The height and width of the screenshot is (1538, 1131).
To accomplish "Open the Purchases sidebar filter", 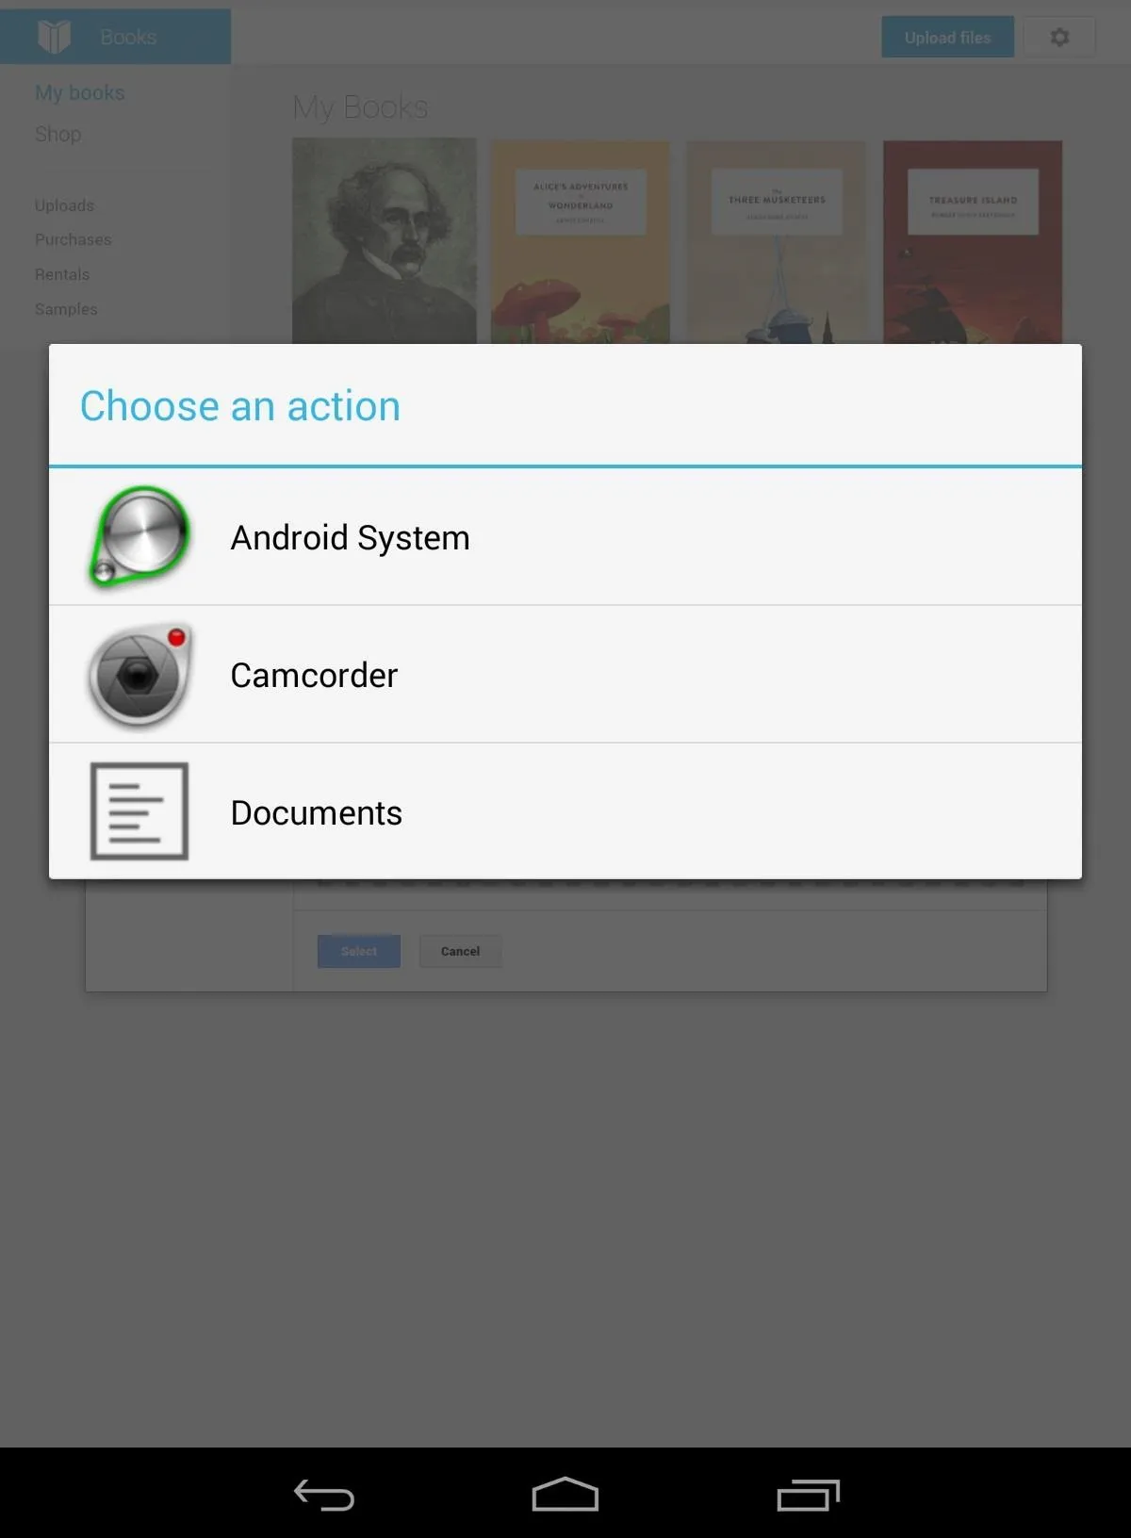I will point(73,239).
